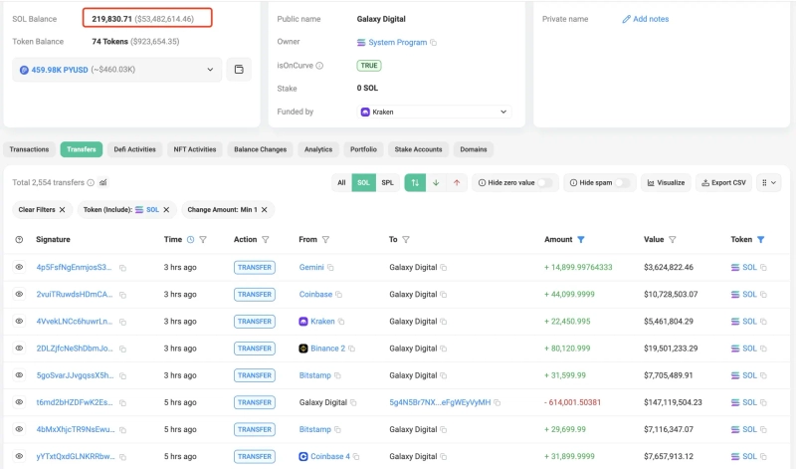796x469 pixels.
Task: Toggle the Hide zero value switch
Action: [544, 183]
